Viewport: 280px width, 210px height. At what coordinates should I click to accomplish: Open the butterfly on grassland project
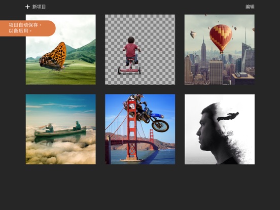pyautogui.click(x=61, y=50)
